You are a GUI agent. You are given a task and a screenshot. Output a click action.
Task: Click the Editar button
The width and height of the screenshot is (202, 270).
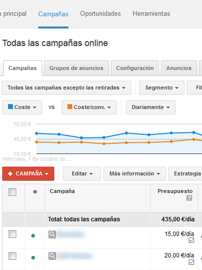pos(82,174)
